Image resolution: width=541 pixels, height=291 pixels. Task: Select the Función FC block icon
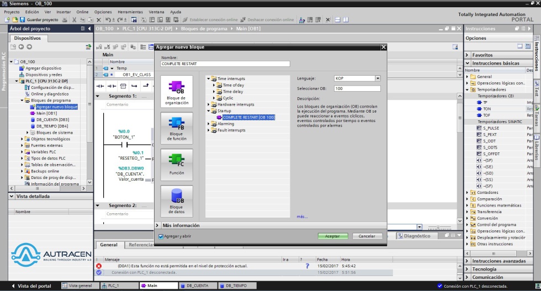click(x=176, y=165)
